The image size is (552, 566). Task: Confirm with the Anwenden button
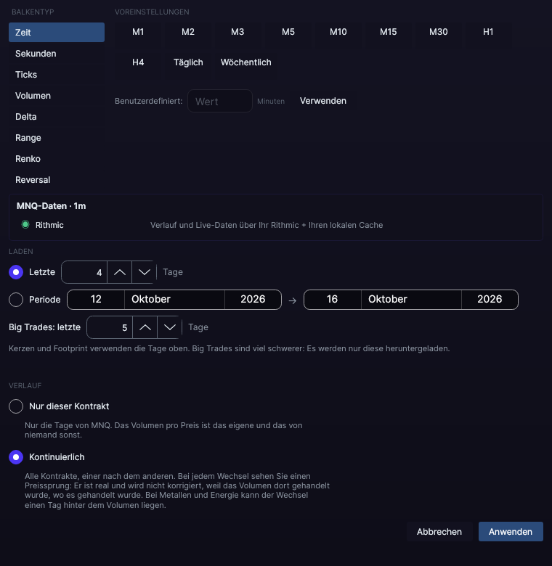[511, 532]
